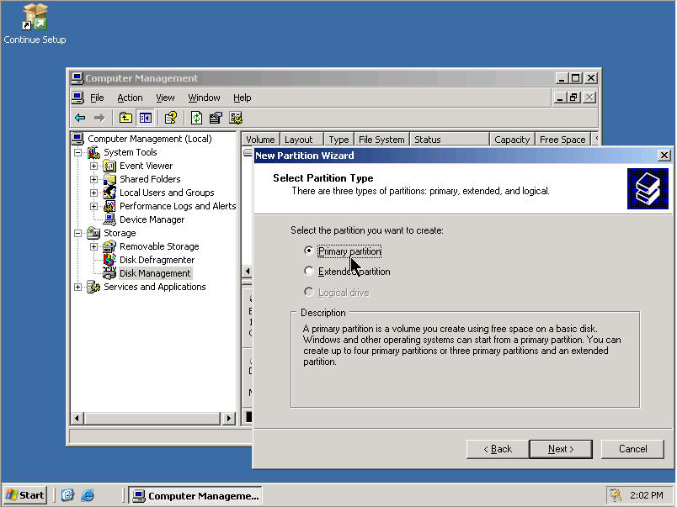Open the Action menu
Screen dimensions: 677x507
click(130, 98)
